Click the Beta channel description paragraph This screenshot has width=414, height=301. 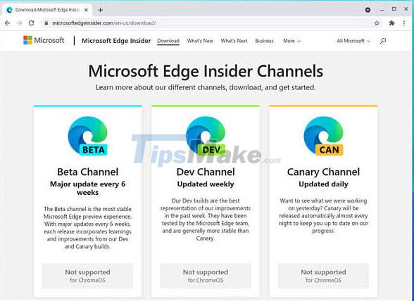tap(87, 228)
